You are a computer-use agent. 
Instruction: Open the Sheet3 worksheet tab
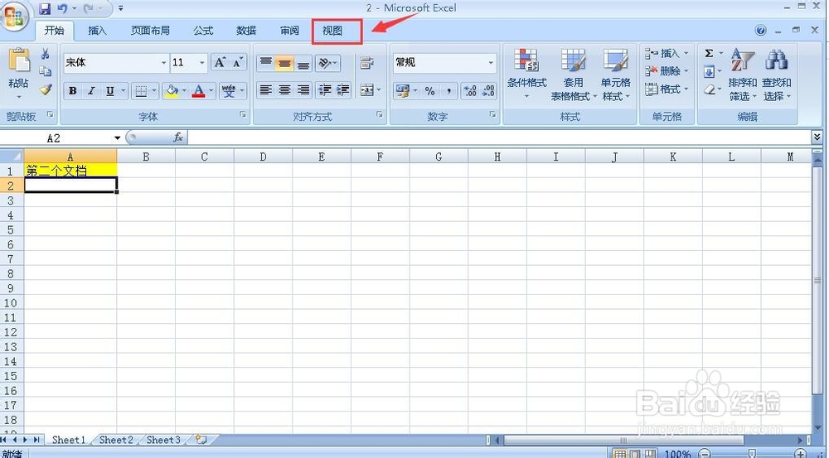point(163,440)
